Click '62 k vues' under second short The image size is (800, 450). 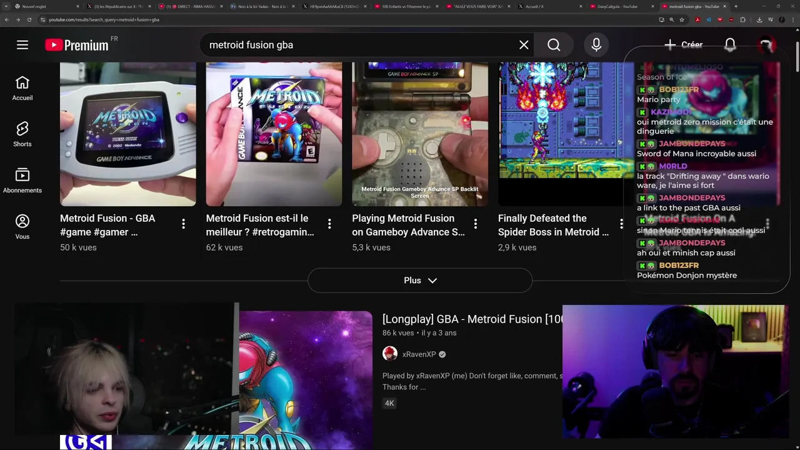[224, 247]
